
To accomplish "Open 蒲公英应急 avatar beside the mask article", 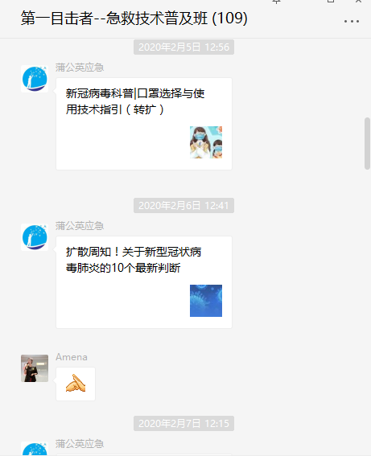I will pos(35,79).
